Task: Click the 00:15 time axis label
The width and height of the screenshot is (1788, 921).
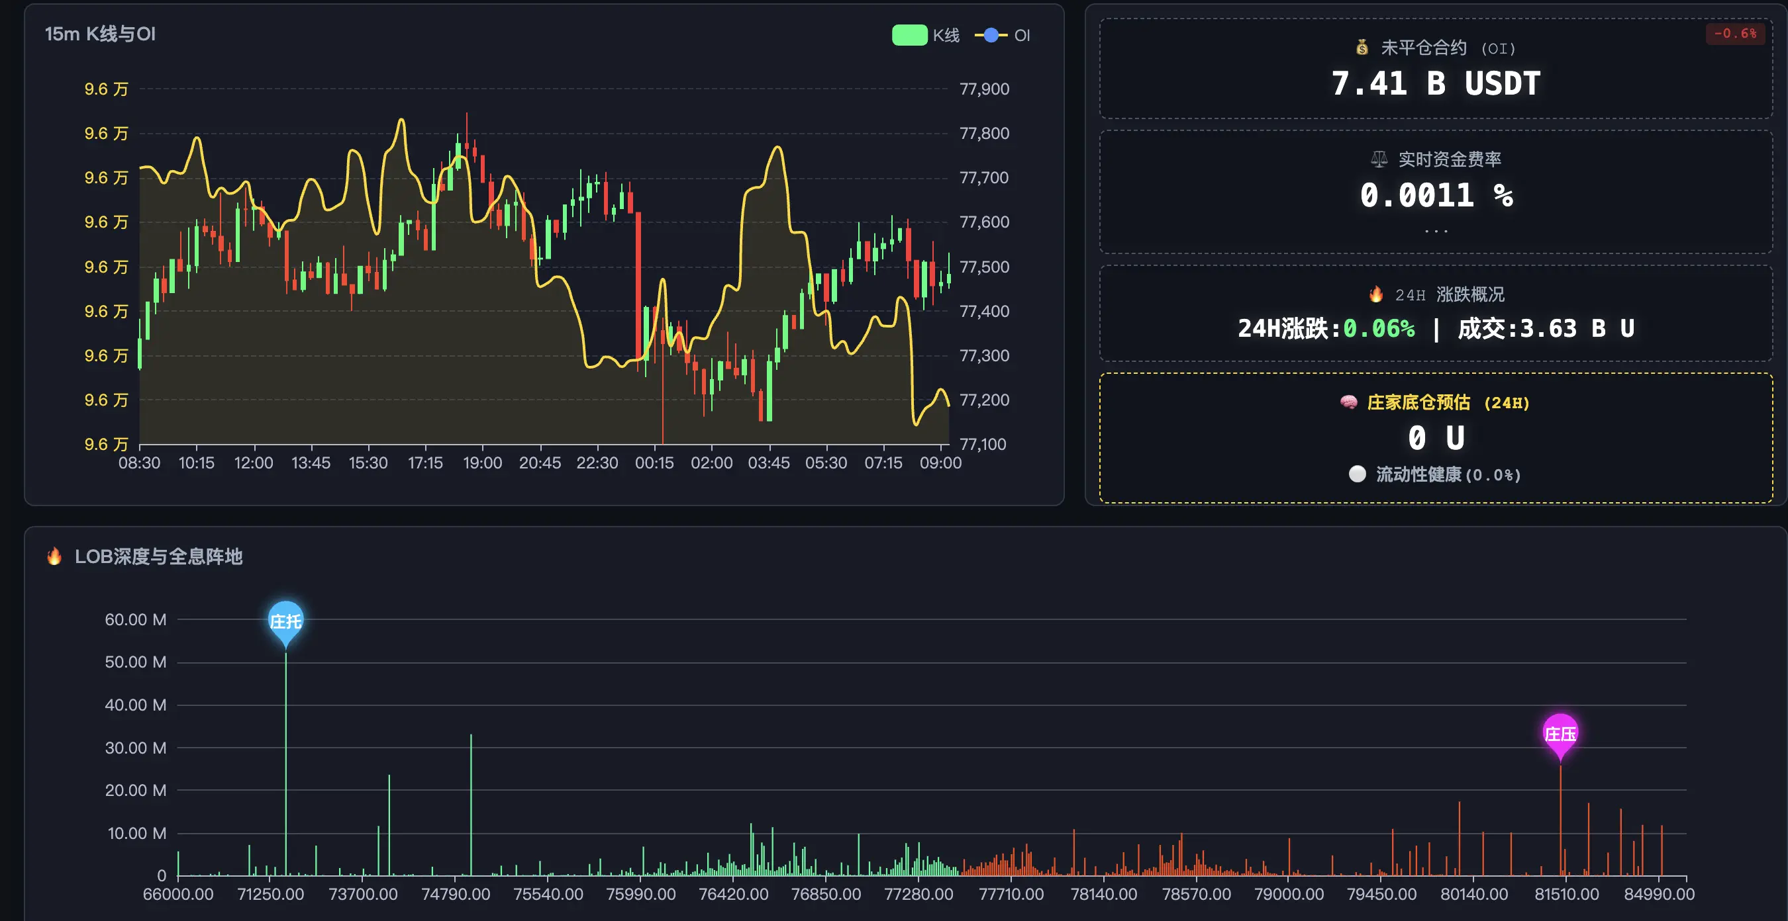Action: coord(654,462)
